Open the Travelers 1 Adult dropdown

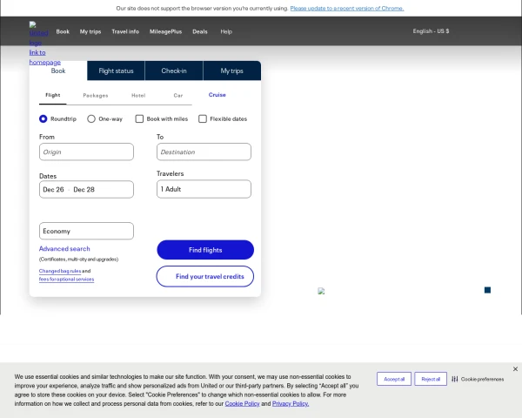[204, 189]
